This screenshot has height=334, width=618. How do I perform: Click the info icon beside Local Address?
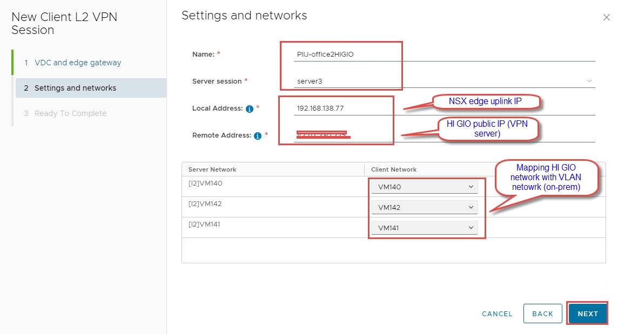250,108
